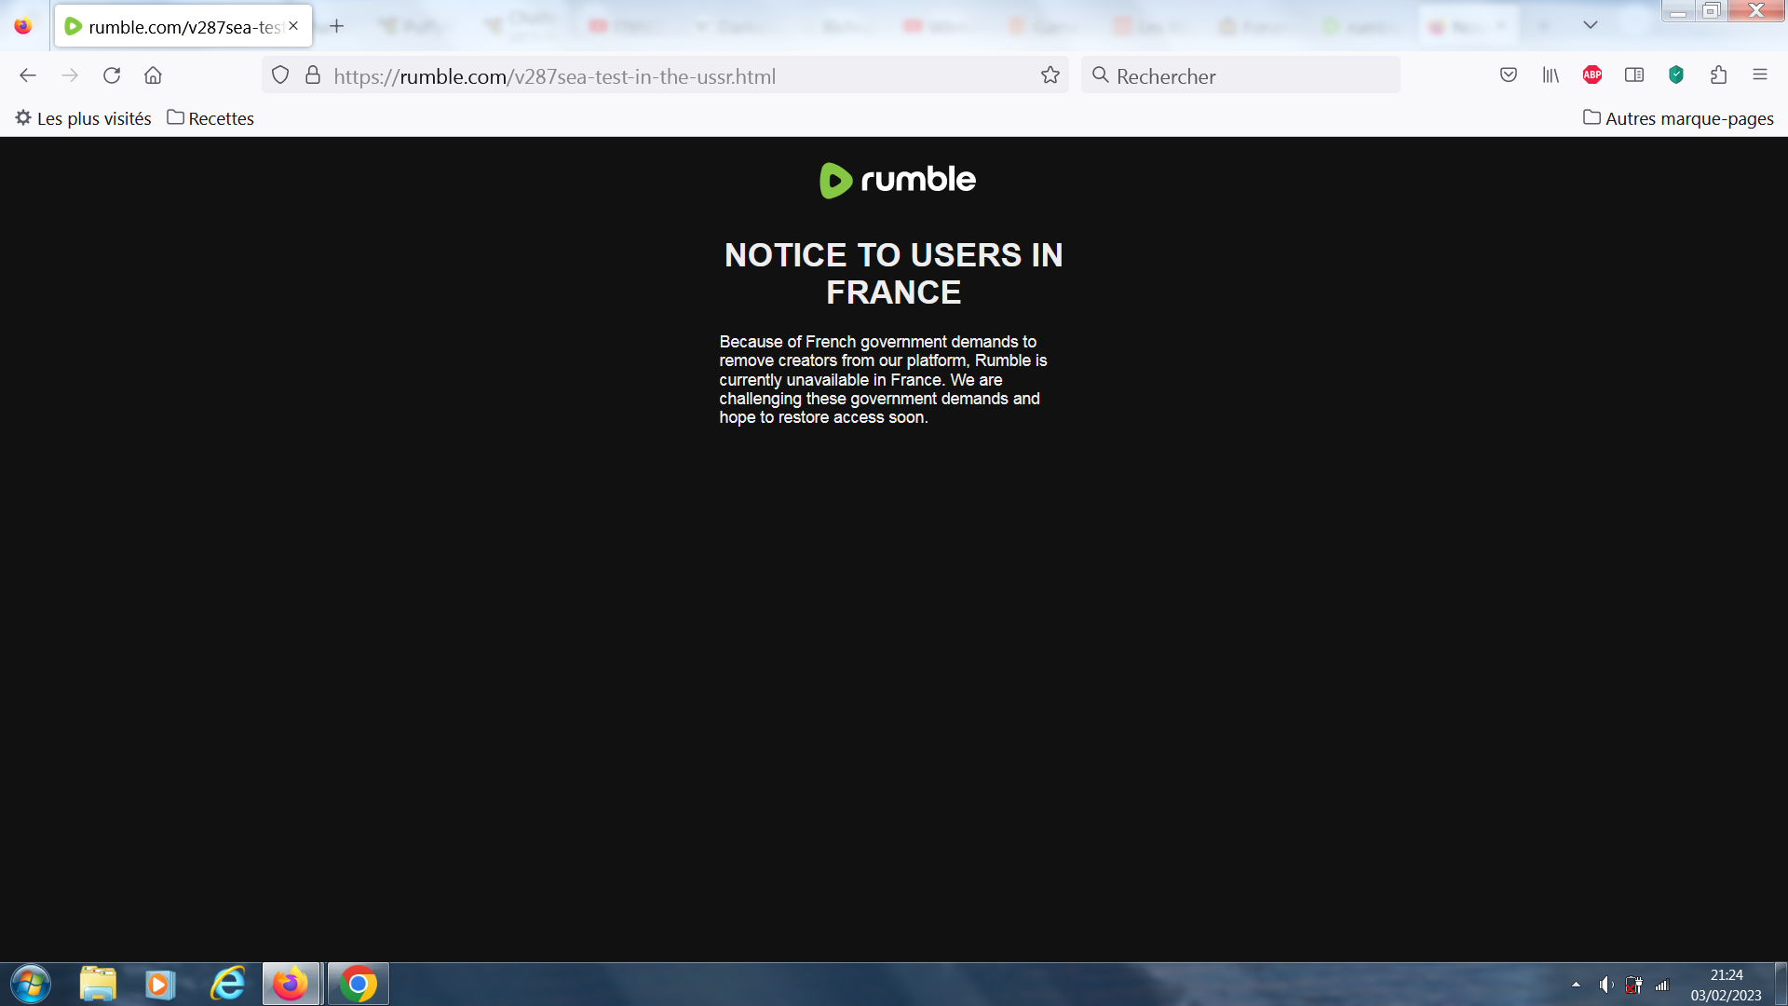Click the Les plus visités bookmark

coord(83,118)
